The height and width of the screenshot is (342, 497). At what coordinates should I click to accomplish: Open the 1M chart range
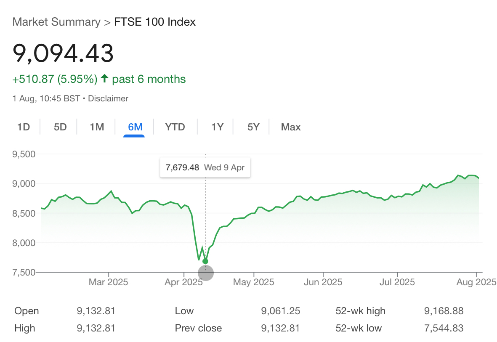point(97,127)
